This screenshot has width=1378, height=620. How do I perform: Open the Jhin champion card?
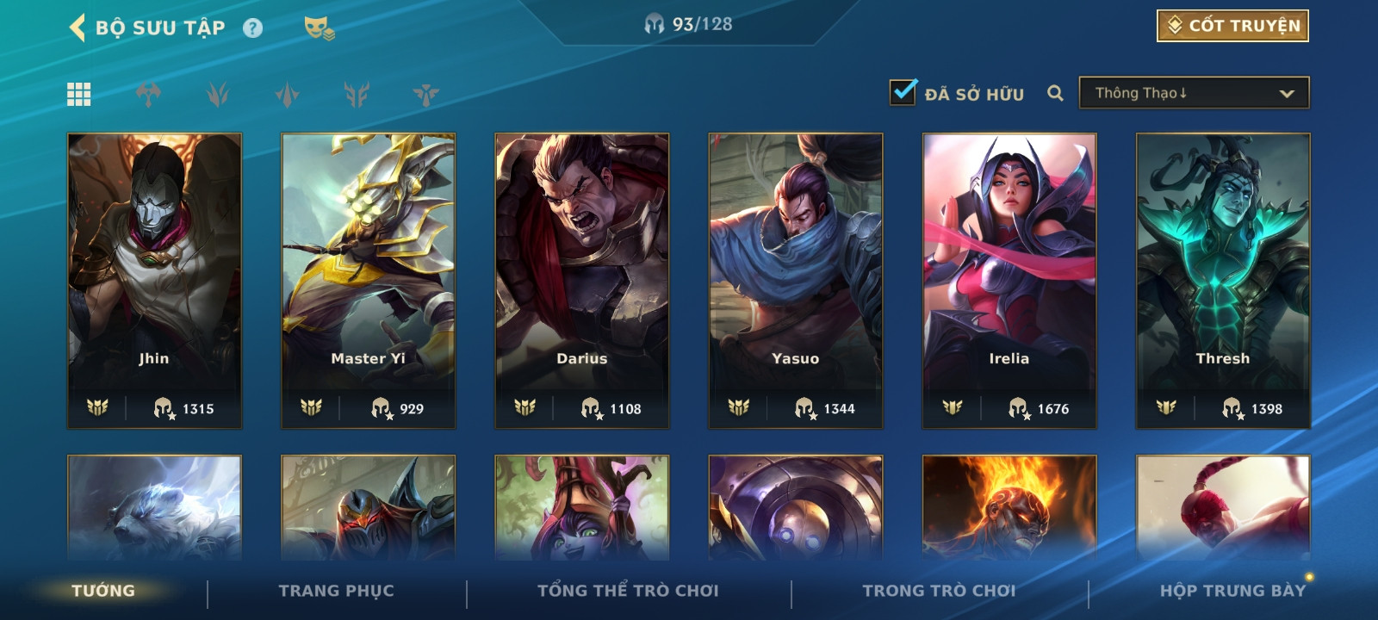[x=154, y=281]
